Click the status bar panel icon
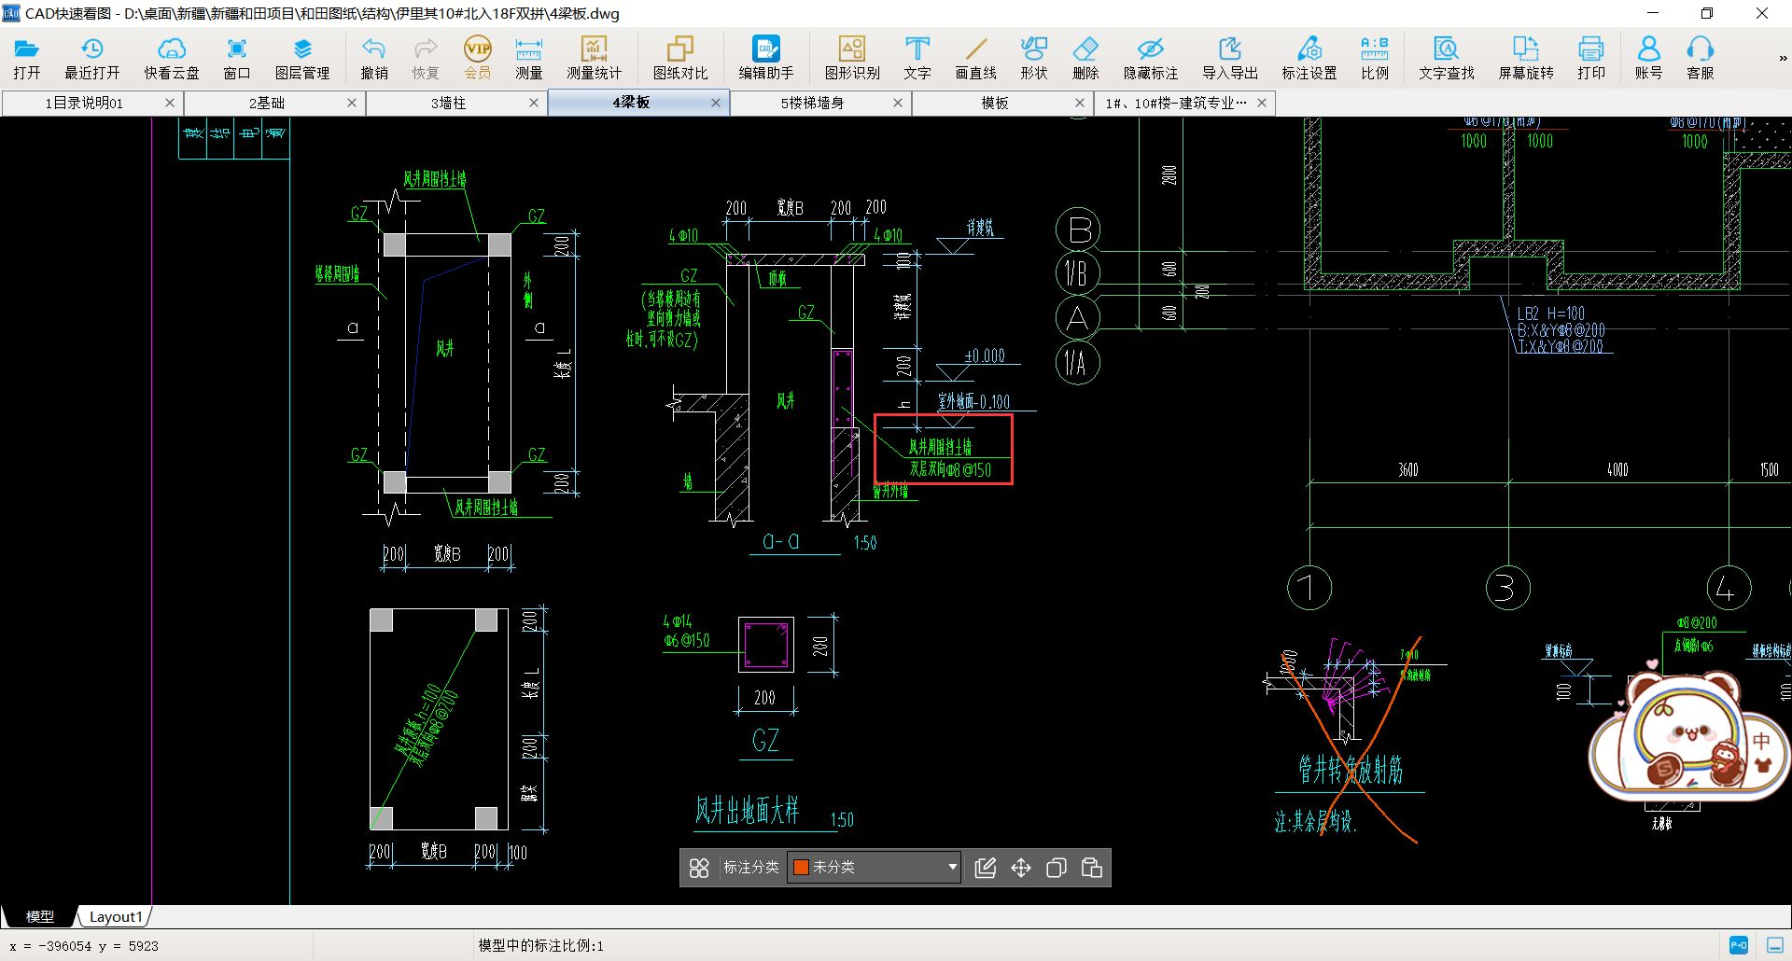 coord(1774,945)
